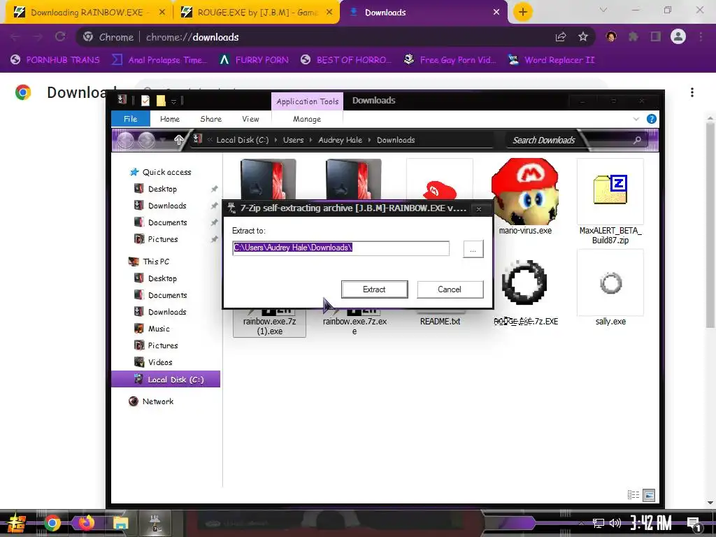Click the search magnifier icon in Explorer
The height and width of the screenshot is (537, 716).
click(637, 140)
